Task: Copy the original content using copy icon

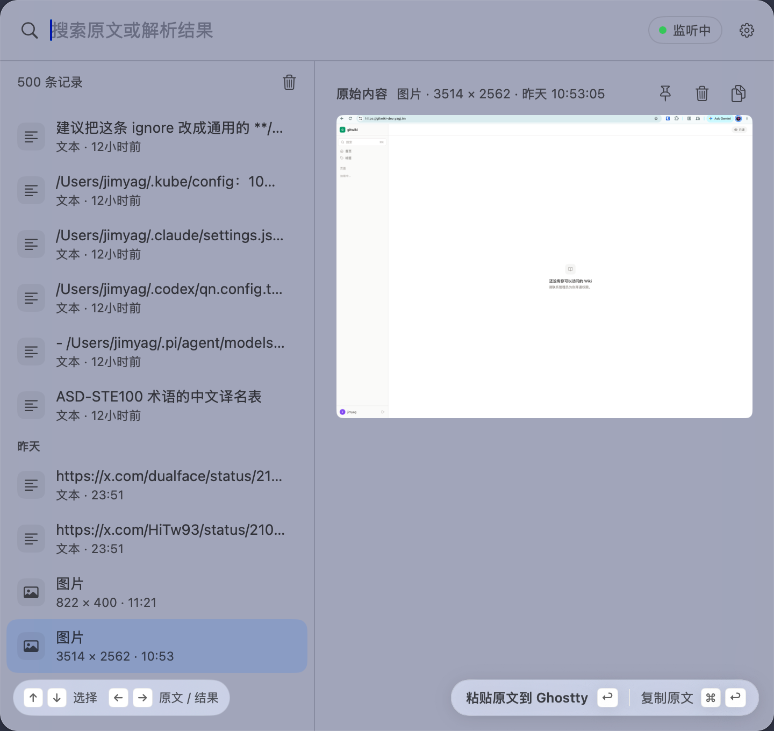Action: click(739, 94)
